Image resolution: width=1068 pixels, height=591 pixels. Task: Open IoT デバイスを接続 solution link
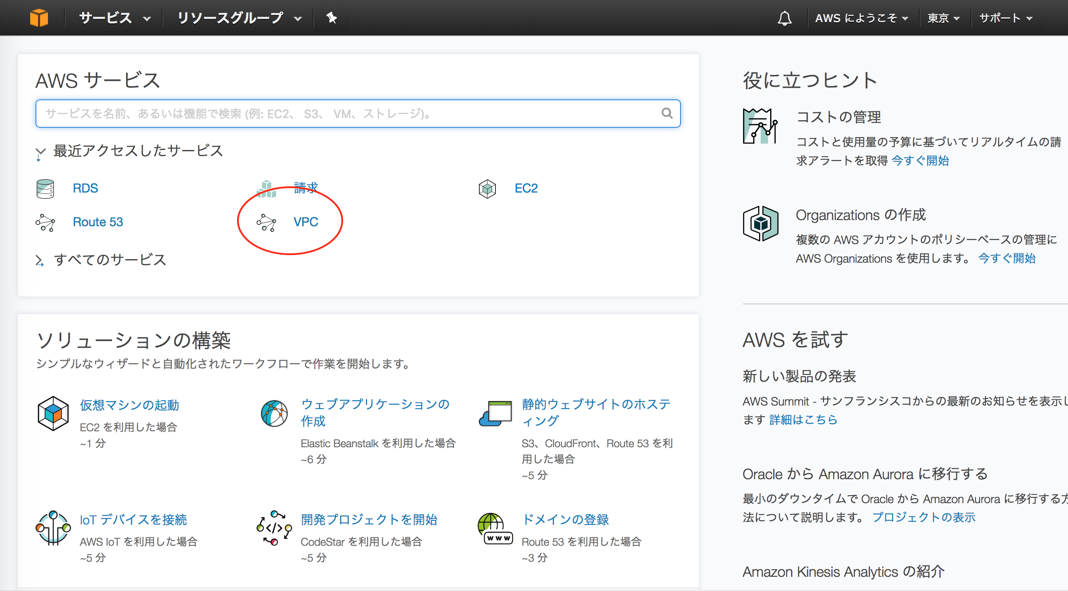pos(133,520)
